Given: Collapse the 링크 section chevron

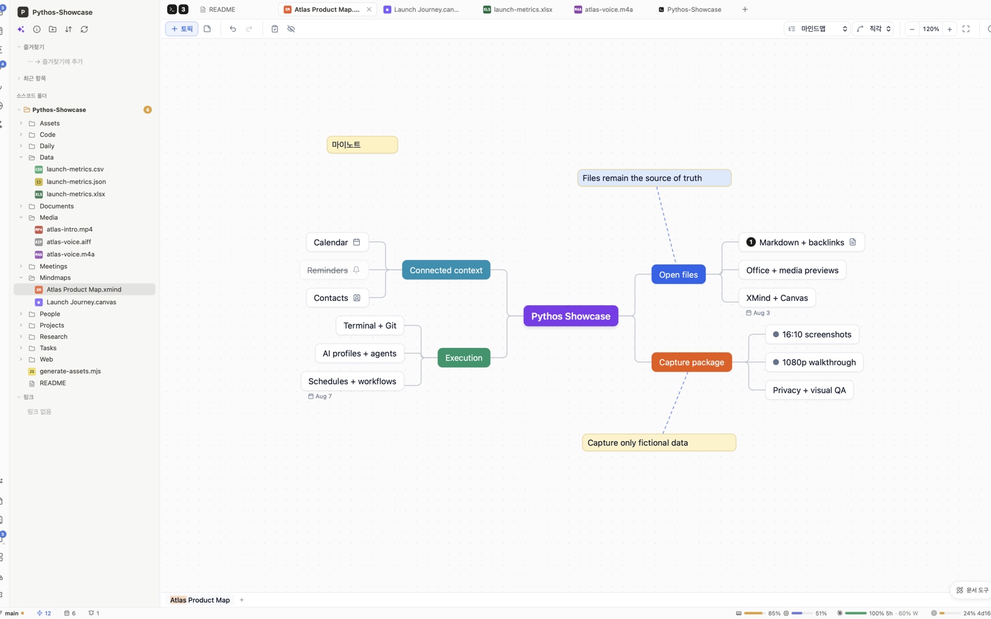Looking at the screenshot, I should click(x=19, y=397).
